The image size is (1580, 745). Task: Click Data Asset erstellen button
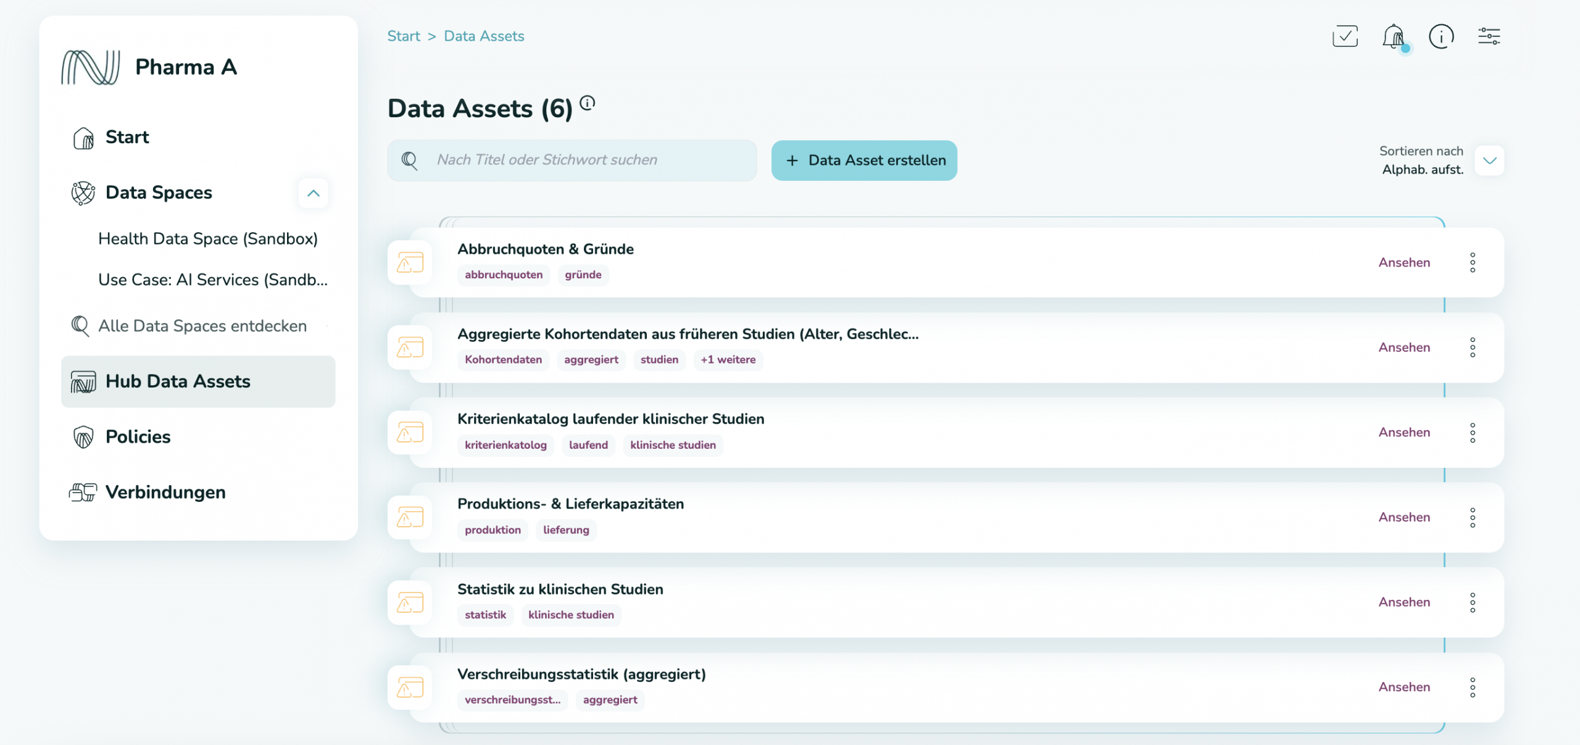click(x=864, y=160)
